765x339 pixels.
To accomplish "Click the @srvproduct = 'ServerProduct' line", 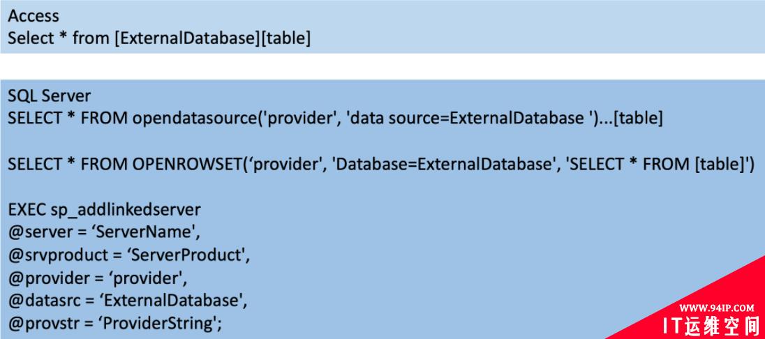I will [129, 255].
